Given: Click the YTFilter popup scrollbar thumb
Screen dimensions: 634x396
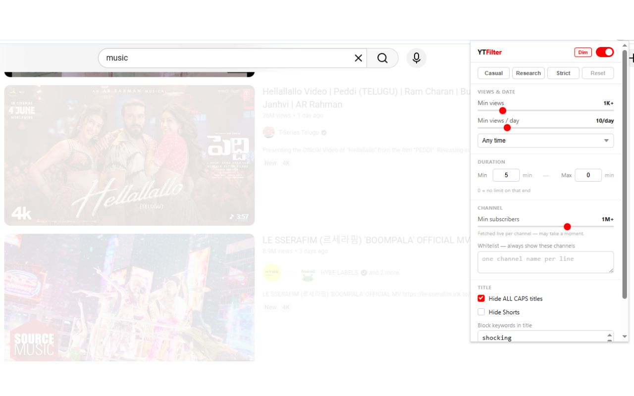Looking at the screenshot, I should (625, 174).
